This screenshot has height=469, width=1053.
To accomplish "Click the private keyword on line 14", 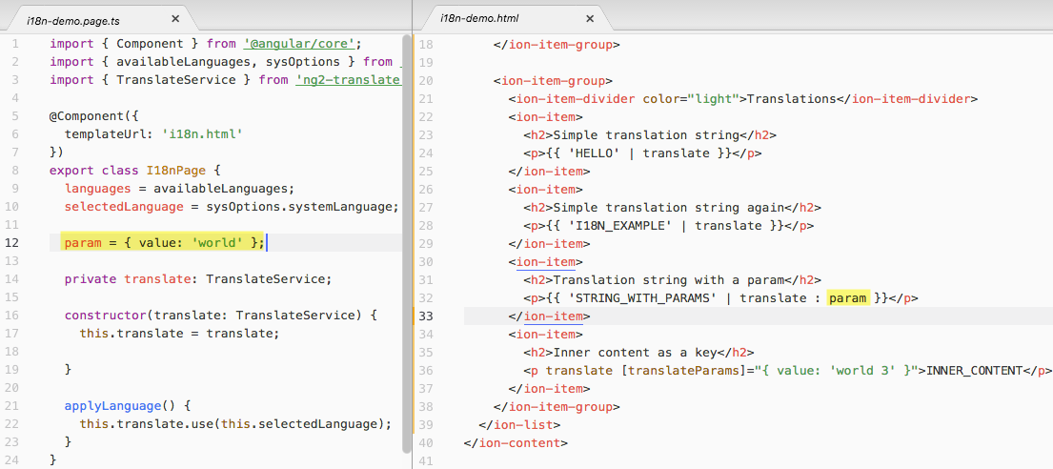I will point(91,279).
